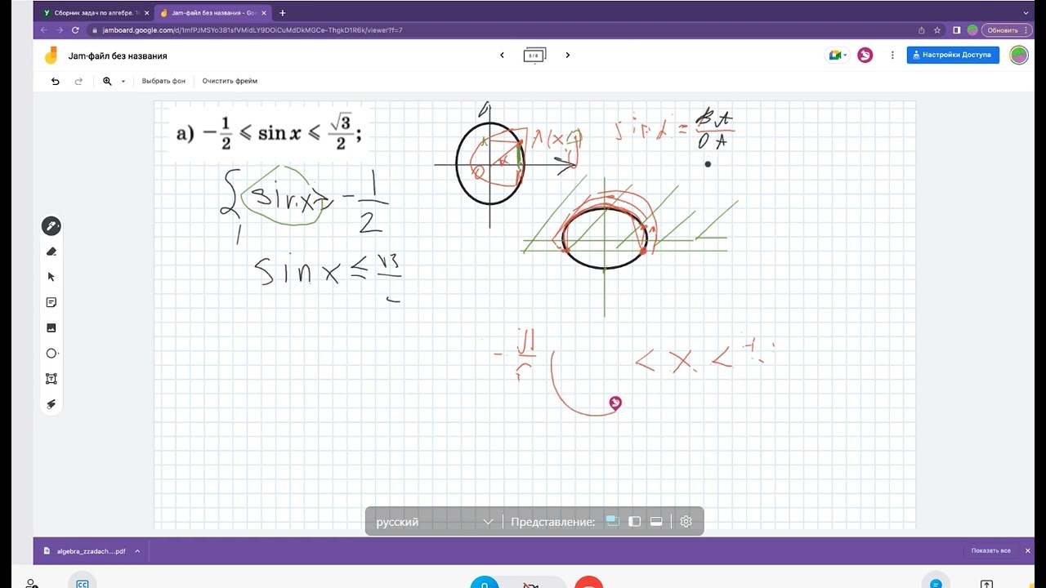Open the caption settings gear
Screen dimensions: 1046x588
click(x=686, y=522)
